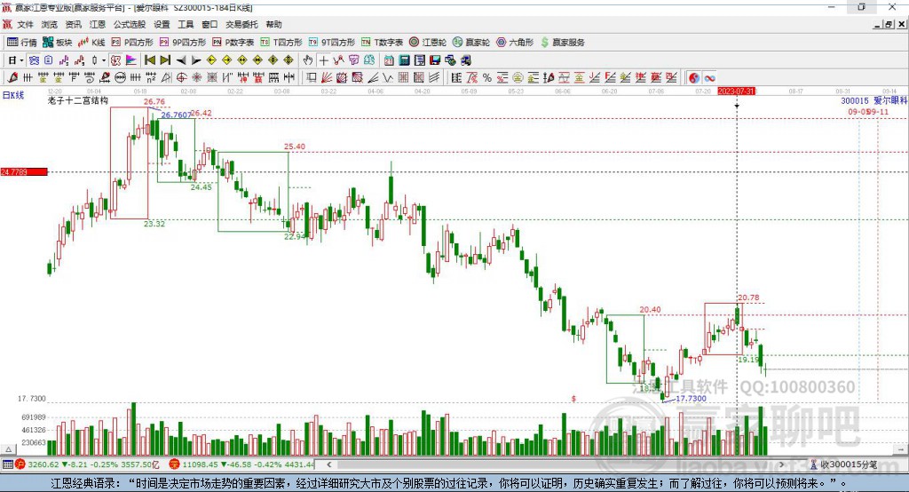Open the 江恩轮 Gann wheel
The width and height of the screenshot is (909, 492).
[x=428, y=43]
